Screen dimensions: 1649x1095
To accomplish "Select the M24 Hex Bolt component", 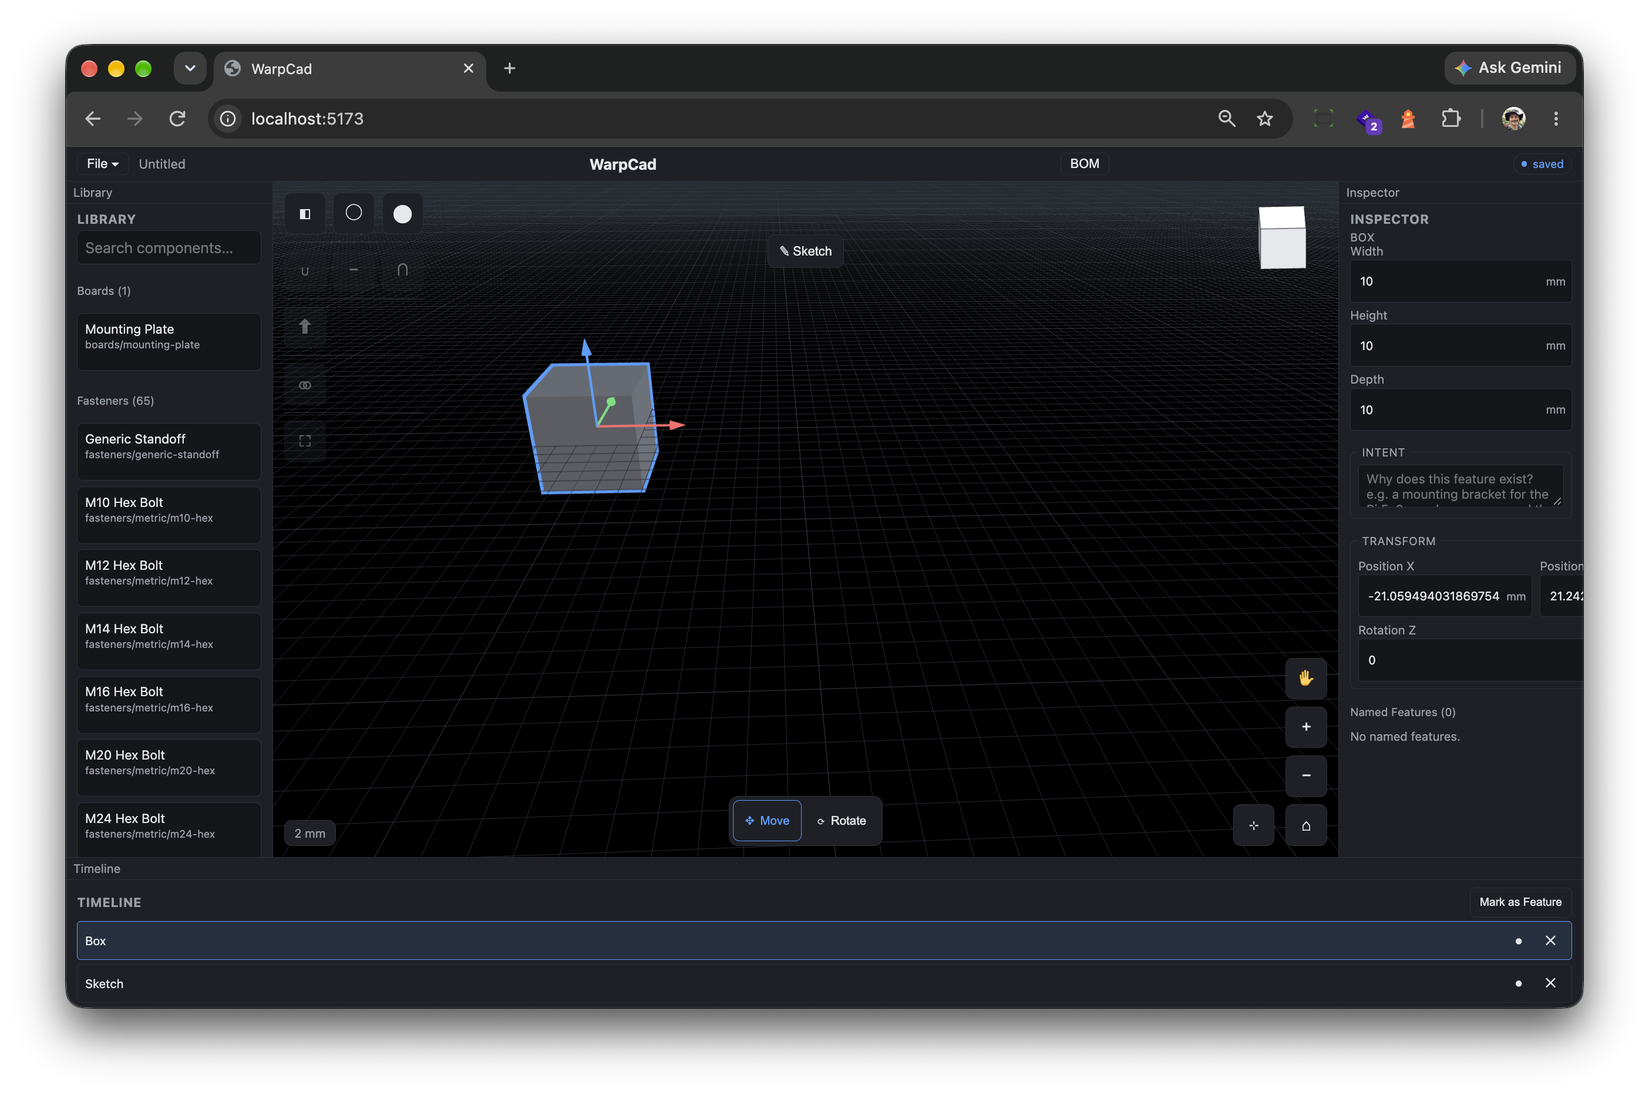I will pos(169,829).
